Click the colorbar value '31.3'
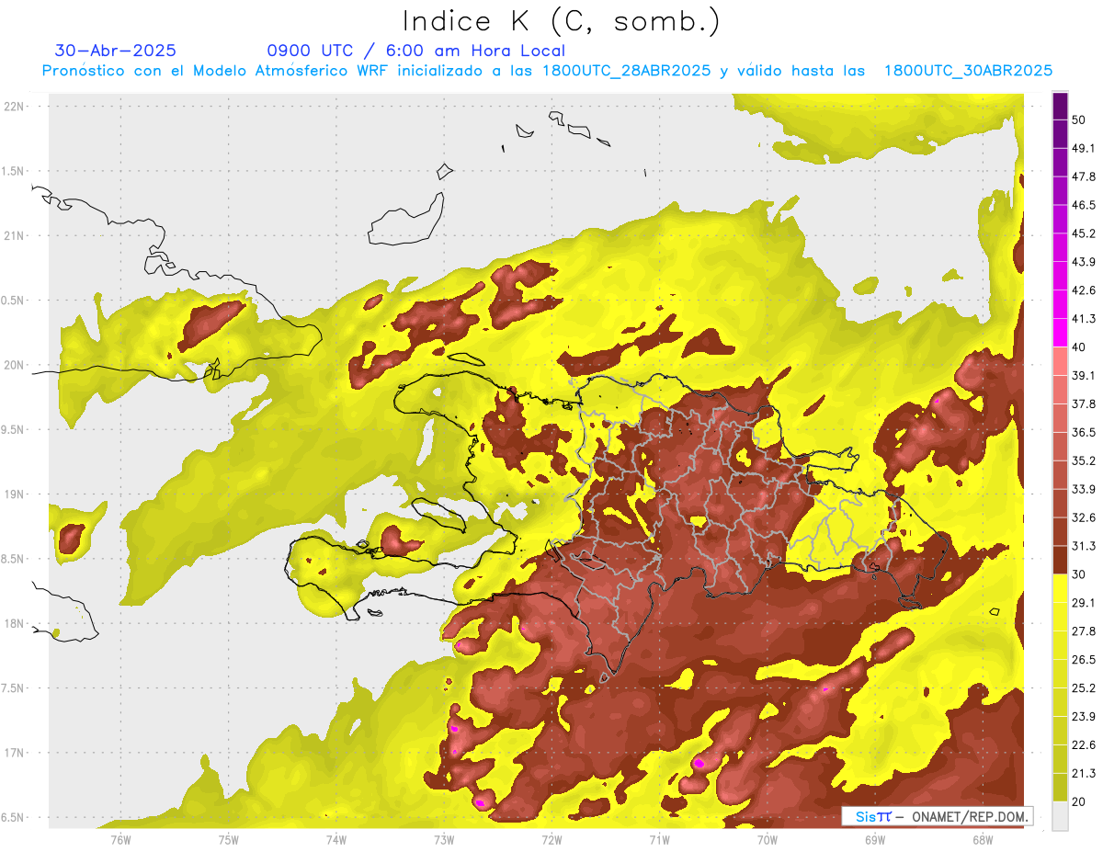The image size is (1103, 852). tap(1083, 546)
